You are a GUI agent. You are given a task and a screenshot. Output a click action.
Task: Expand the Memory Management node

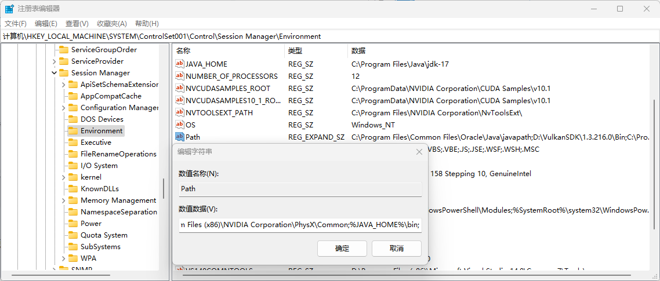[x=64, y=200]
